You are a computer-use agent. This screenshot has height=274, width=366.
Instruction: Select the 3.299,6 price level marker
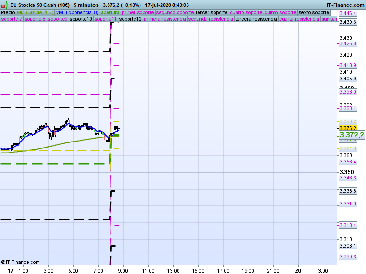pyautogui.click(x=348, y=257)
